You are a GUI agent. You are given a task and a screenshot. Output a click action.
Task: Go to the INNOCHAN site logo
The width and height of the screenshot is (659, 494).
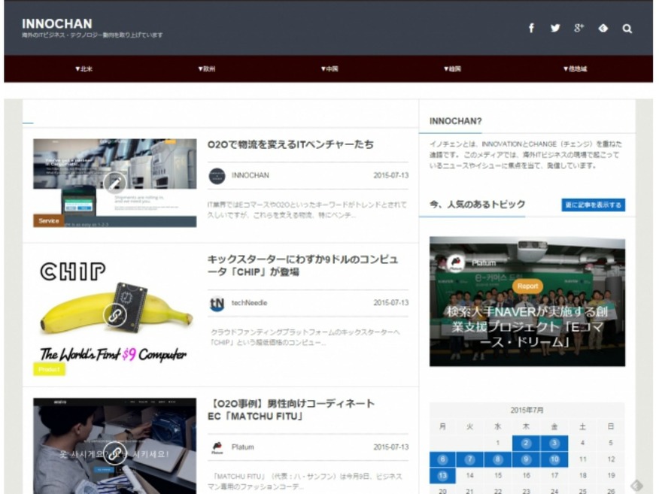click(x=57, y=23)
